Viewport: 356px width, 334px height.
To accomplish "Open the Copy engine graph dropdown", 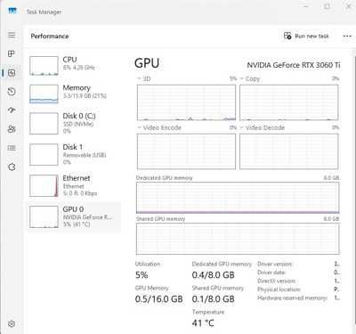I will [250, 78].
